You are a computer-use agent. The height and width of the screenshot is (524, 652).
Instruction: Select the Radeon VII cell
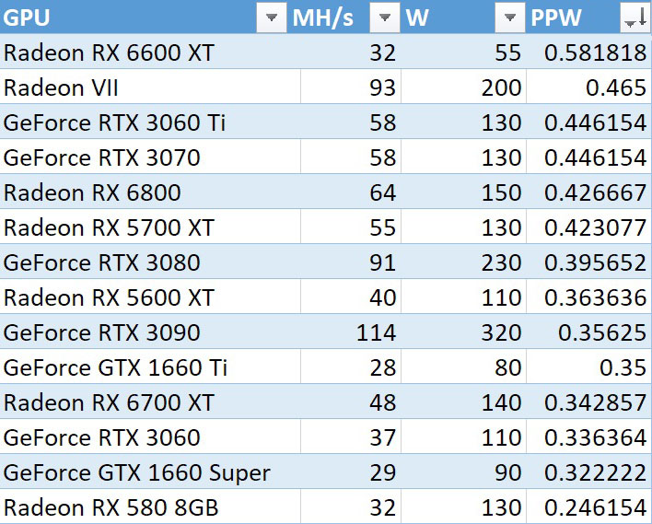[150, 87]
